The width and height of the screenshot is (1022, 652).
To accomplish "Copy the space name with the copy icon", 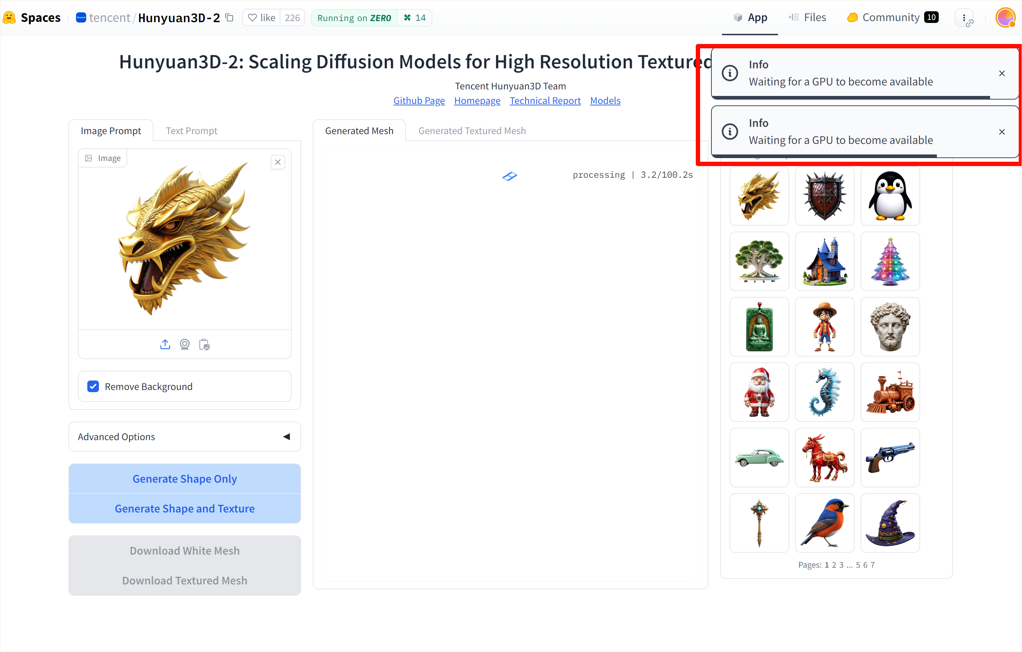I will coord(229,17).
